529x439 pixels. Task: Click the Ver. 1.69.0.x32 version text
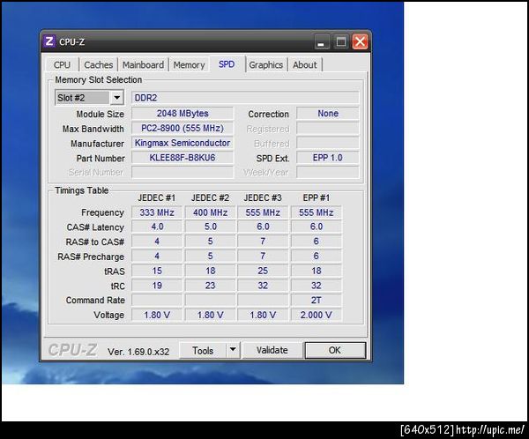point(138,352)
